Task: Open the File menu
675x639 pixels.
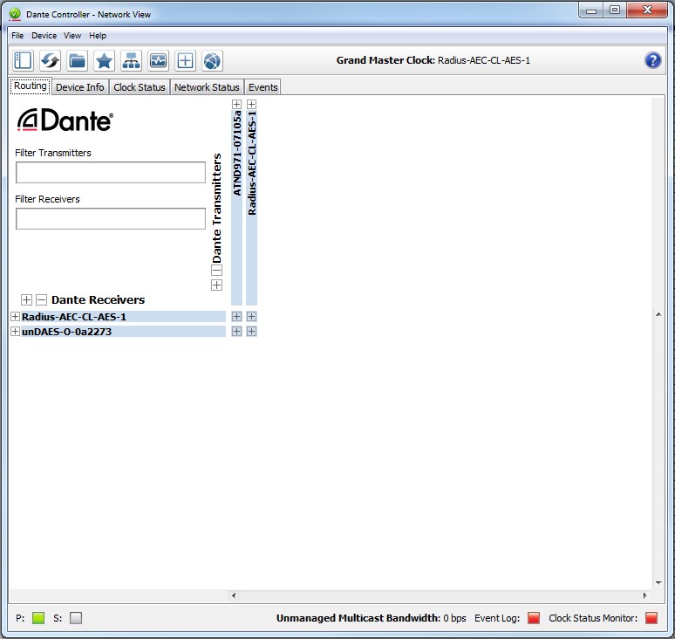Action: coord(17,36)
